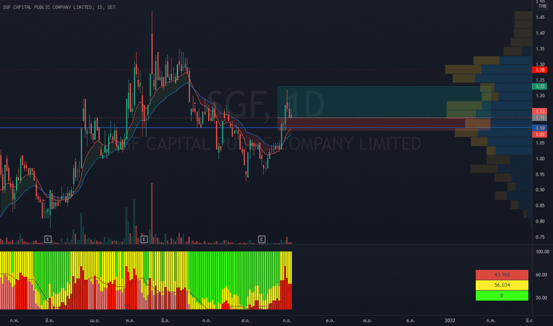Click the 60.00 indicator scale value
Viewport: 553px width, 326px height.
point(542,274)
